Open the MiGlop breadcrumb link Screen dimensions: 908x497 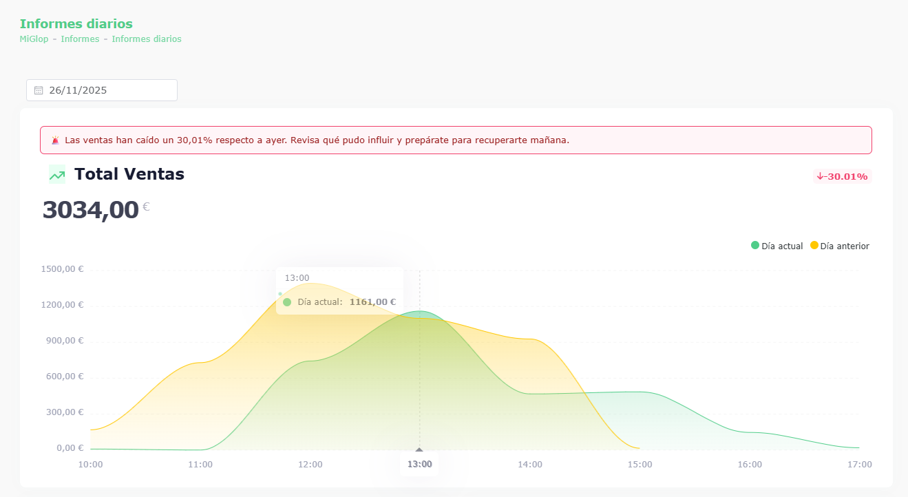34,39
